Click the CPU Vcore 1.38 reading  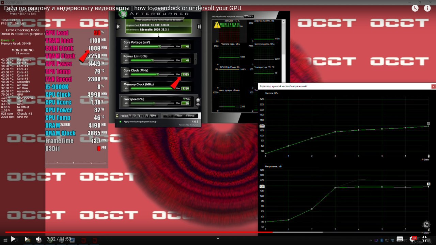(x=97, y=102)
